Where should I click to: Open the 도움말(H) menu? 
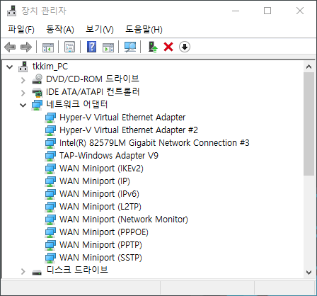point(144,29)
